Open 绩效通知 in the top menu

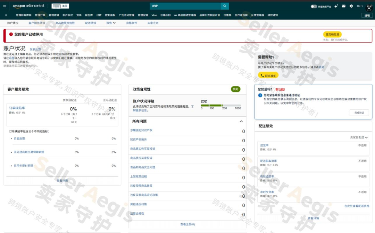point(273,15)
